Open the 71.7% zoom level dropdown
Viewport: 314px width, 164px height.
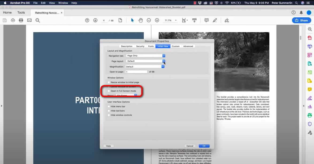click(x=175, y=20)
